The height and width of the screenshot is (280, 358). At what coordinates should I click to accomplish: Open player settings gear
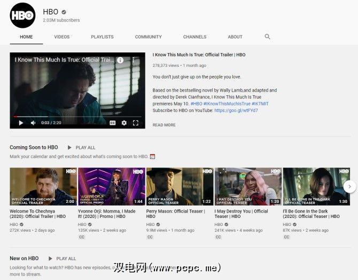[124, 123]
